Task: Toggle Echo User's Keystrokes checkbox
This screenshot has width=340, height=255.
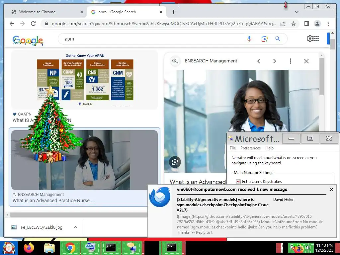Action: (238, 182)
